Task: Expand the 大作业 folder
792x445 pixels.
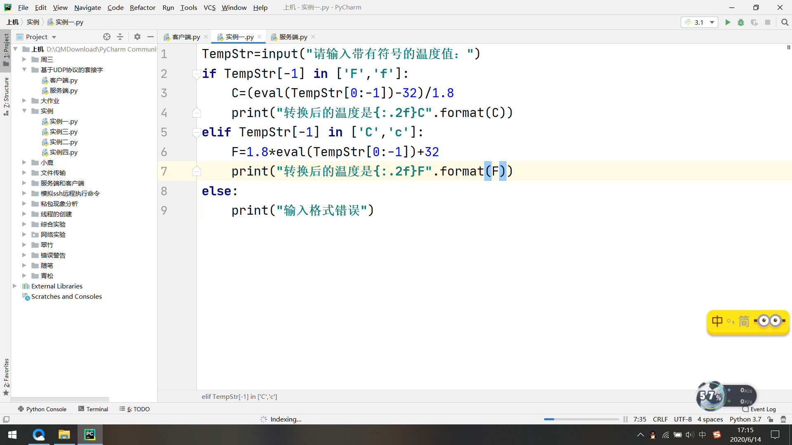Action: coord(24,101)
